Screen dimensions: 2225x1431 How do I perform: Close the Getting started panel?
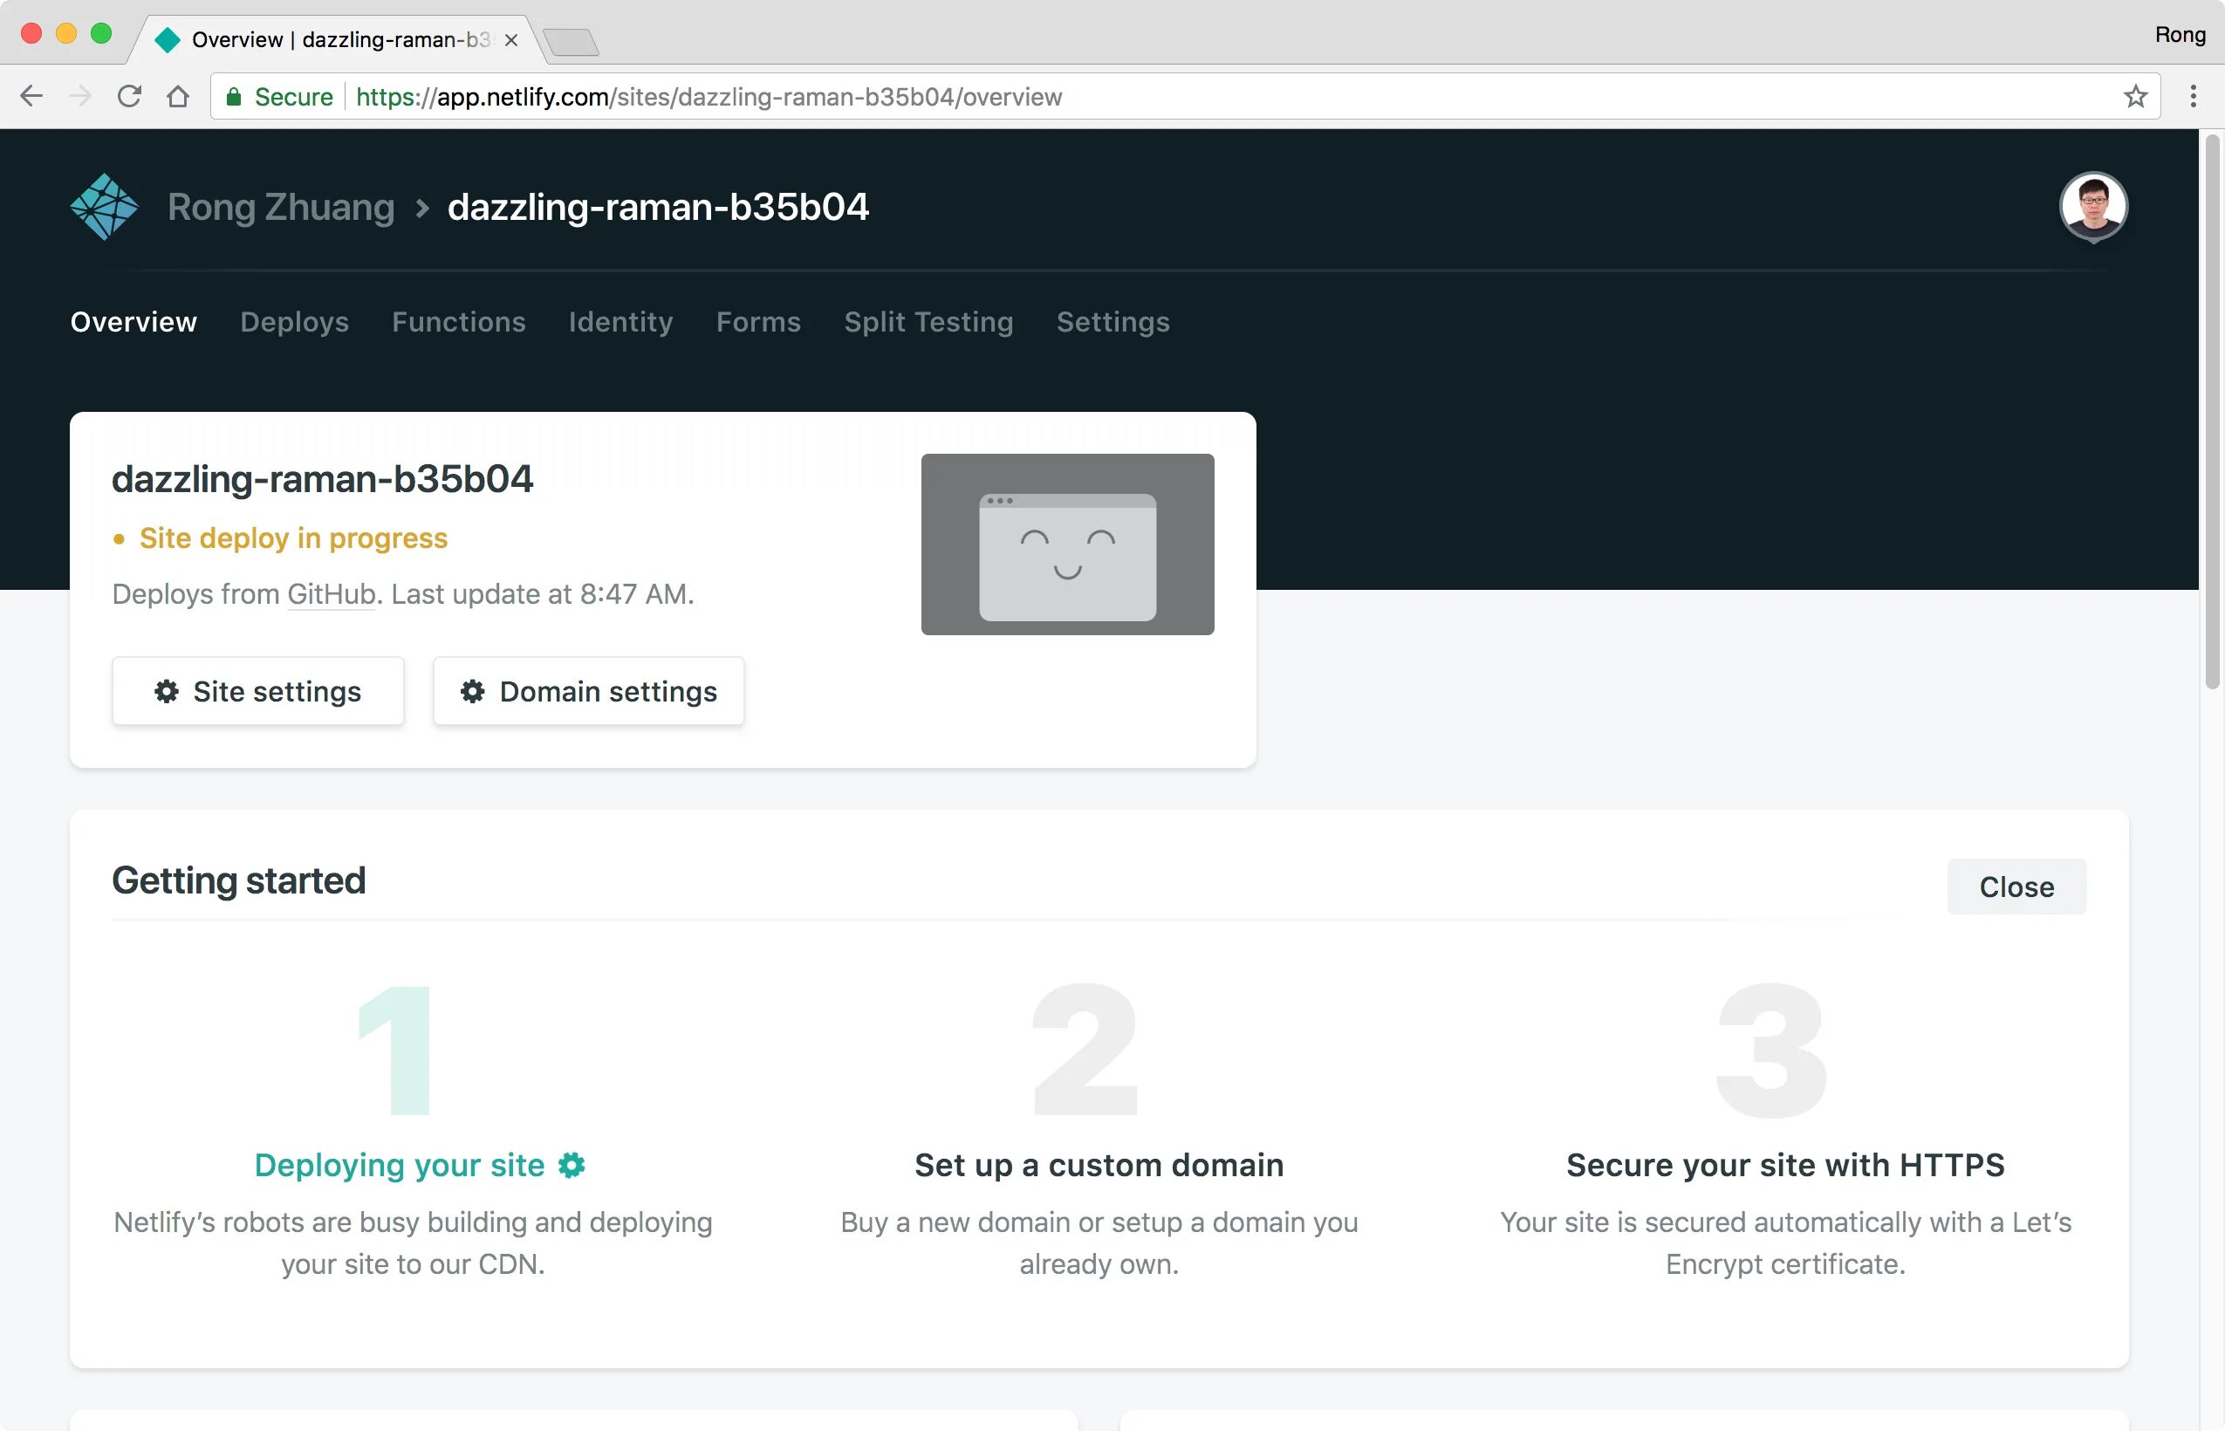(x=2015, y=887)
